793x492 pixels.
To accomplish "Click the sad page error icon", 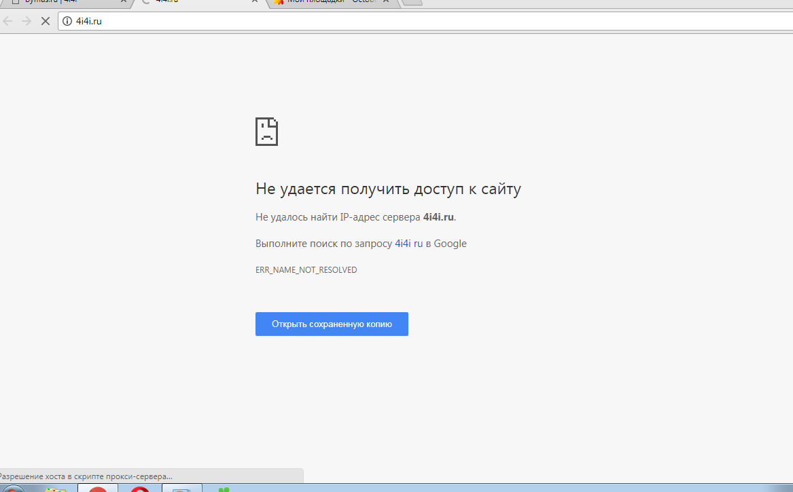I will tap(266, 132).
